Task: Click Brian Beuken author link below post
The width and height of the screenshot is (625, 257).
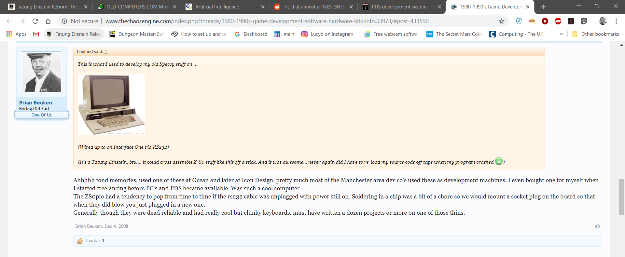Action: [88, 226]
